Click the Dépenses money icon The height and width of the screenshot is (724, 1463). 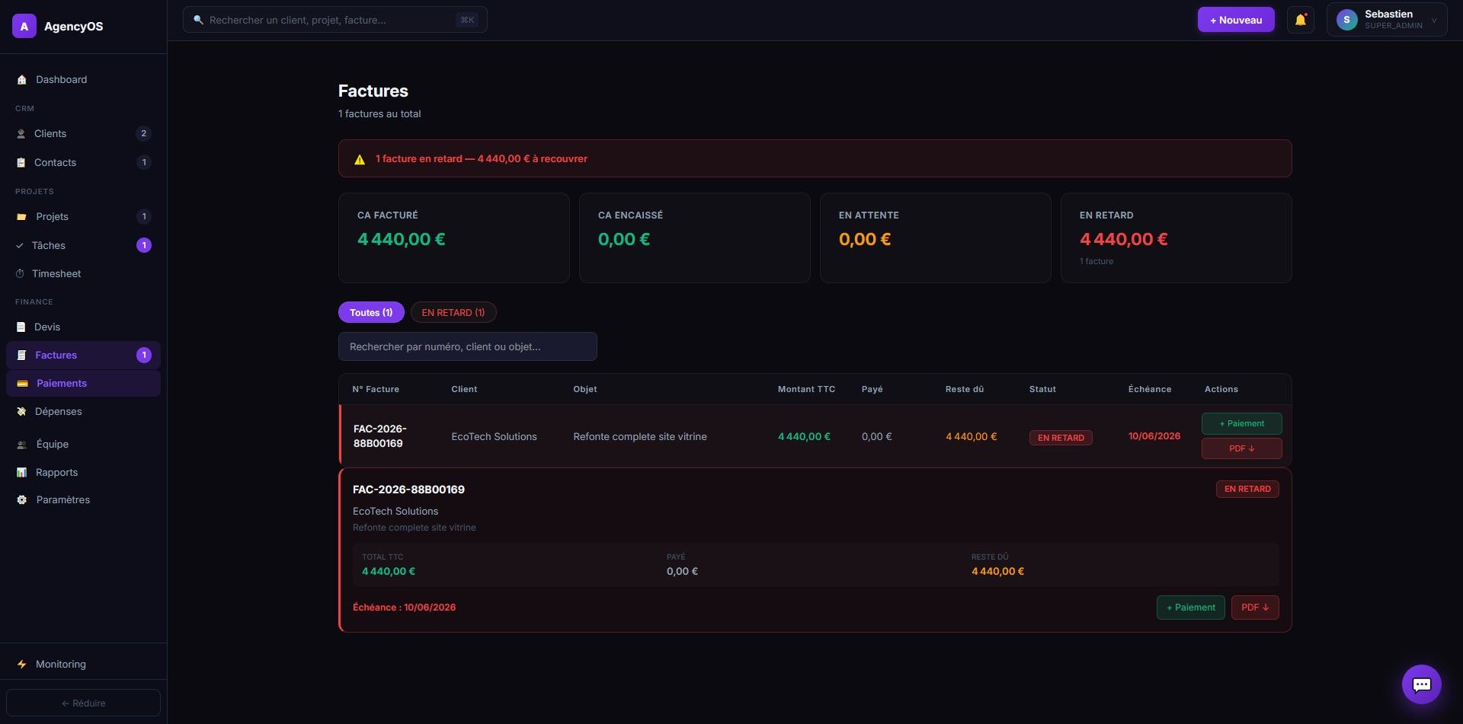pos(21,411)
